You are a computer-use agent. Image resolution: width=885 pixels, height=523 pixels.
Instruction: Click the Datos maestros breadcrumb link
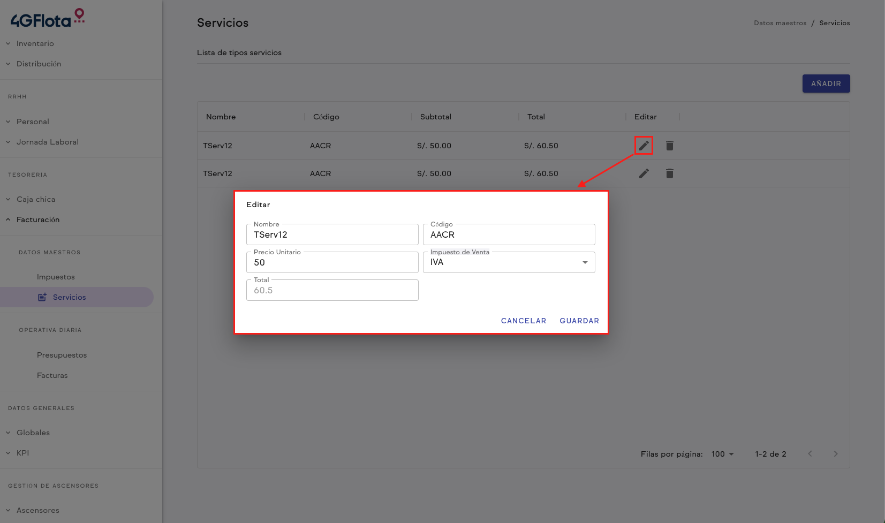(780, 23)
